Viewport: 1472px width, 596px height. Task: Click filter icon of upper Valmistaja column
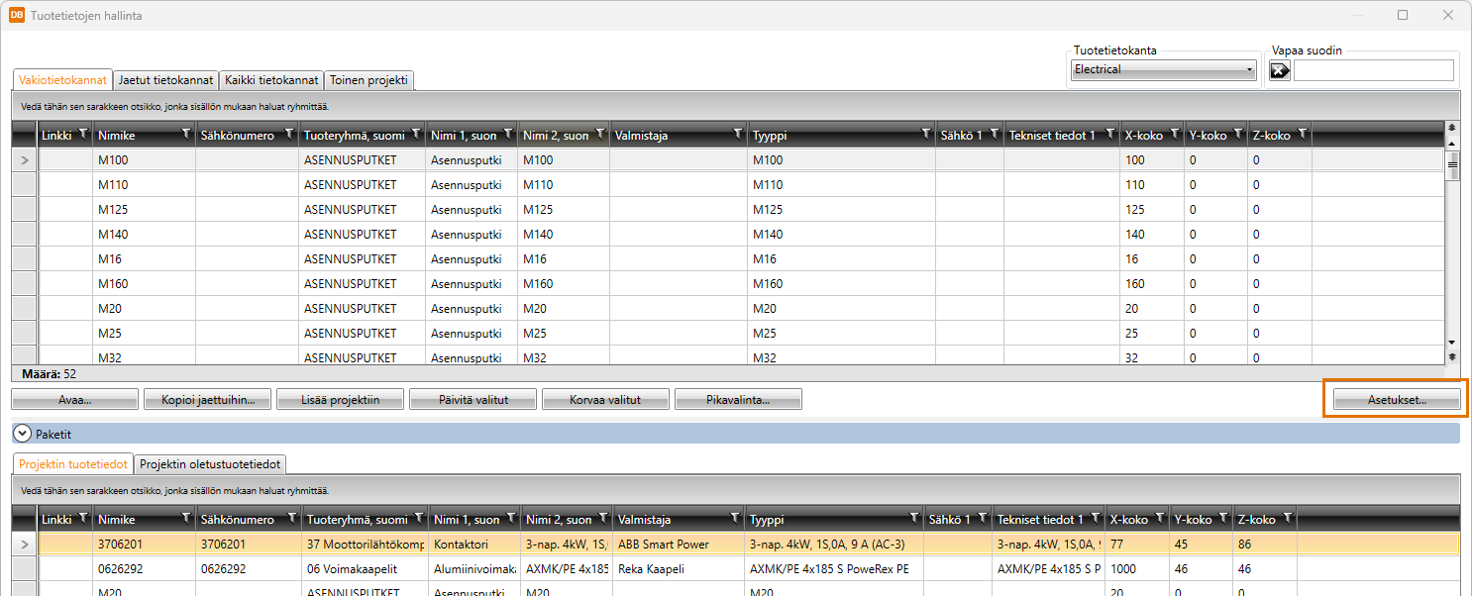pyautogui.click(x=737, y=135)
